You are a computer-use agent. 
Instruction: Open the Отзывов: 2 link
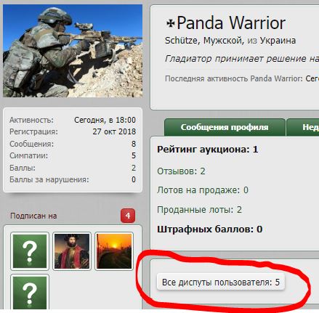[181, 171]
